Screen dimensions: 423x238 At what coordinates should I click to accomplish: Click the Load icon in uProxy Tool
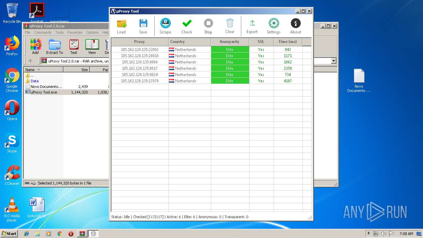[x=121, y=26]
